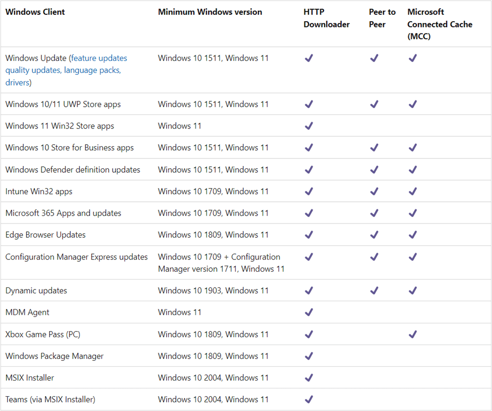
Task: Click MCC checkmark for Edge Browser Updates
Action: [x=413, y=235]
